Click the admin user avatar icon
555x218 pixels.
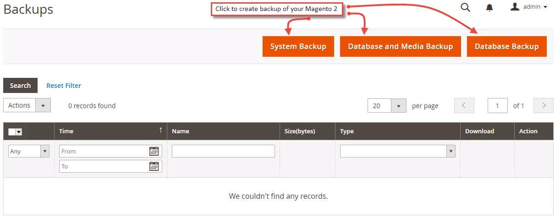(x=515, y=7)
